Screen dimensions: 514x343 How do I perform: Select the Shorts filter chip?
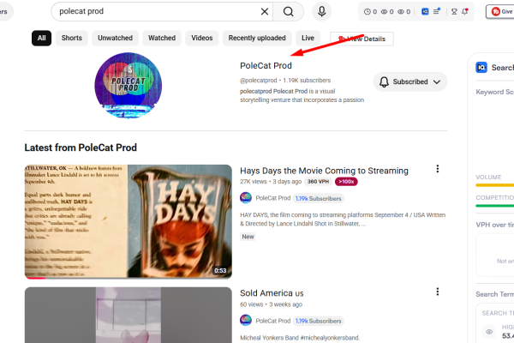point(72,38)
